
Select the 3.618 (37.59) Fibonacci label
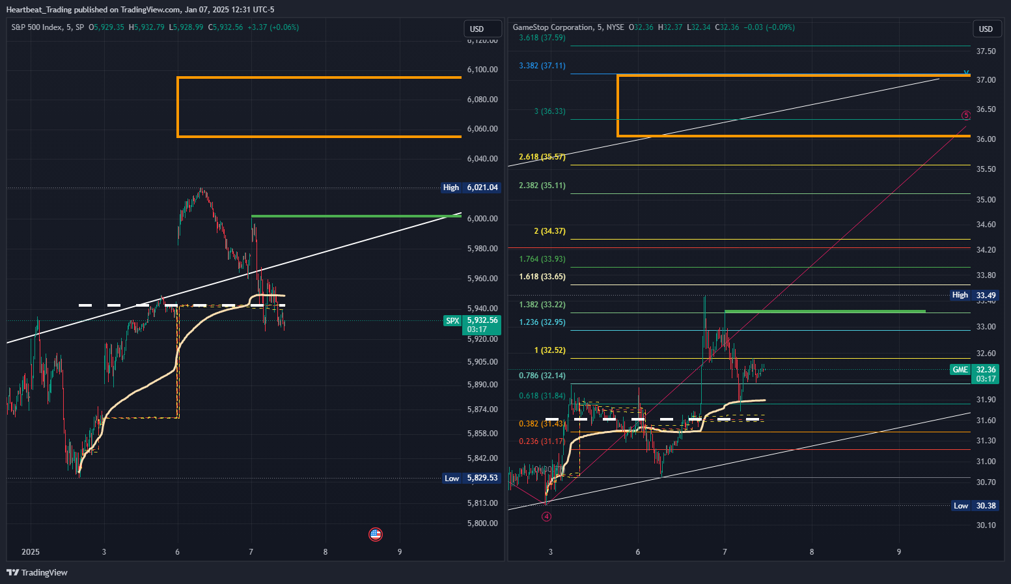click(x=542, y=38)
